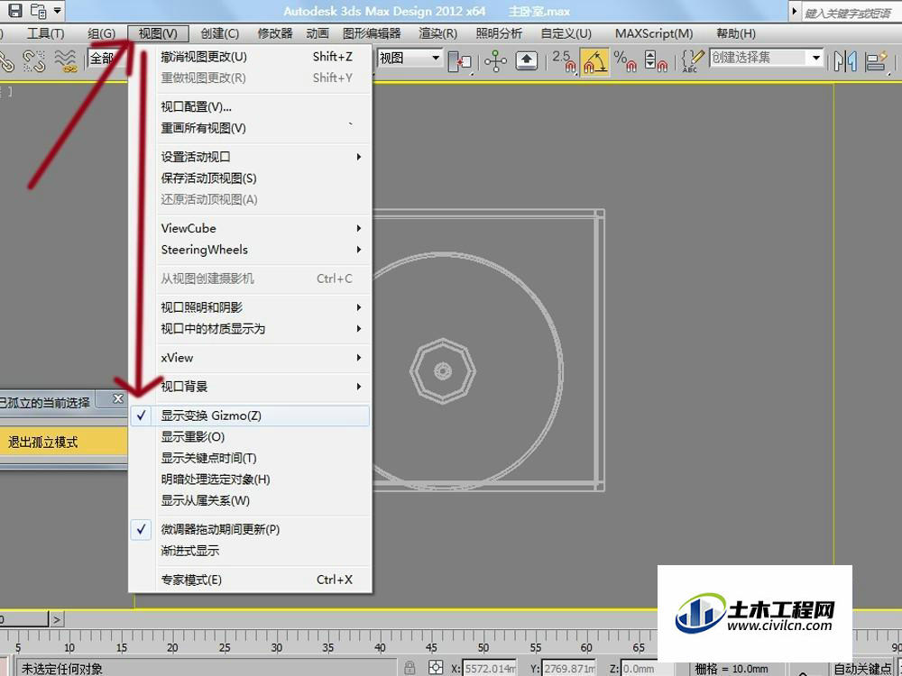902x676 pixels.
Task: Click the Edit Named Selection Sets icon
Action: 693,61
